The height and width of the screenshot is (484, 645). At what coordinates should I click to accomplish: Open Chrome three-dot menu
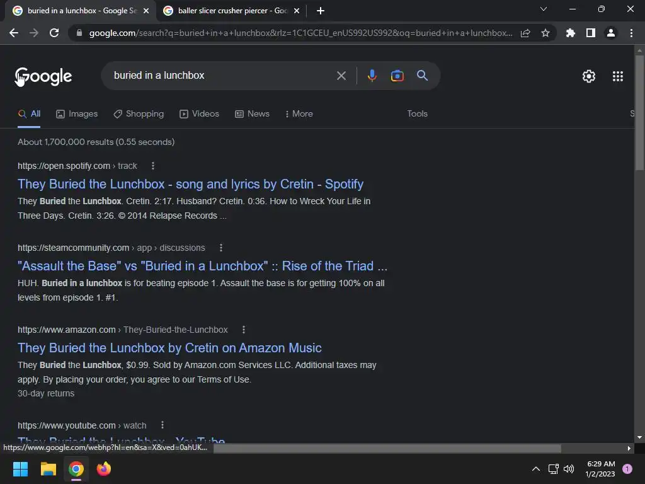(x=631, y=33)
